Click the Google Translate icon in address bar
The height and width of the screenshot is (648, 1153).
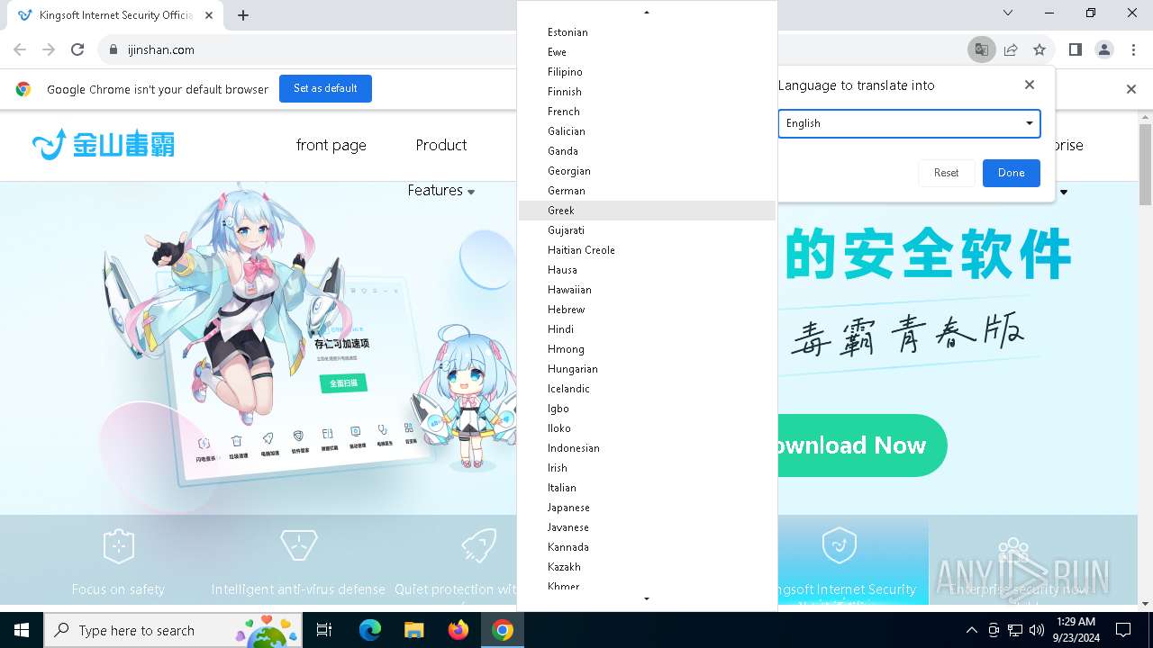coord(982,49)
